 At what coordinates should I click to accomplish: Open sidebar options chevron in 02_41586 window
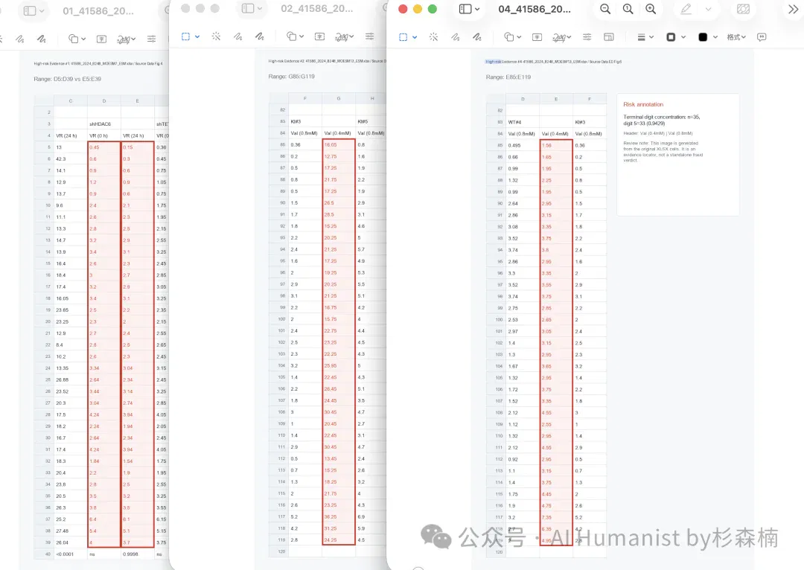[260, 8]
